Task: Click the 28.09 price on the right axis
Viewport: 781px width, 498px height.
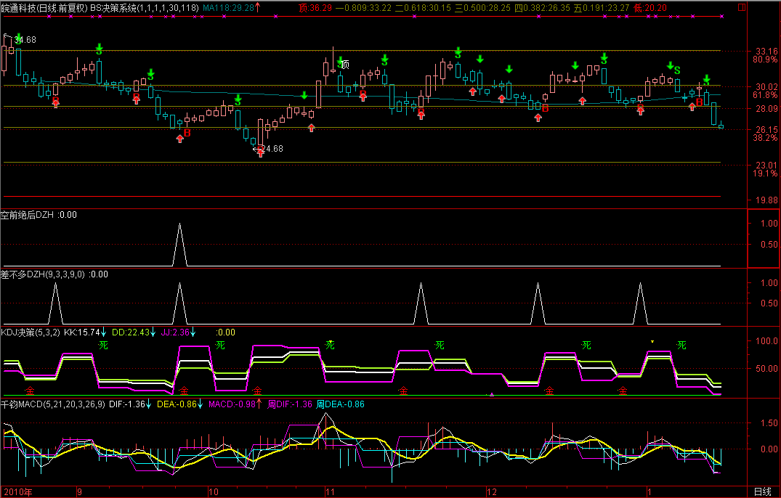Action: pos(766,108)
